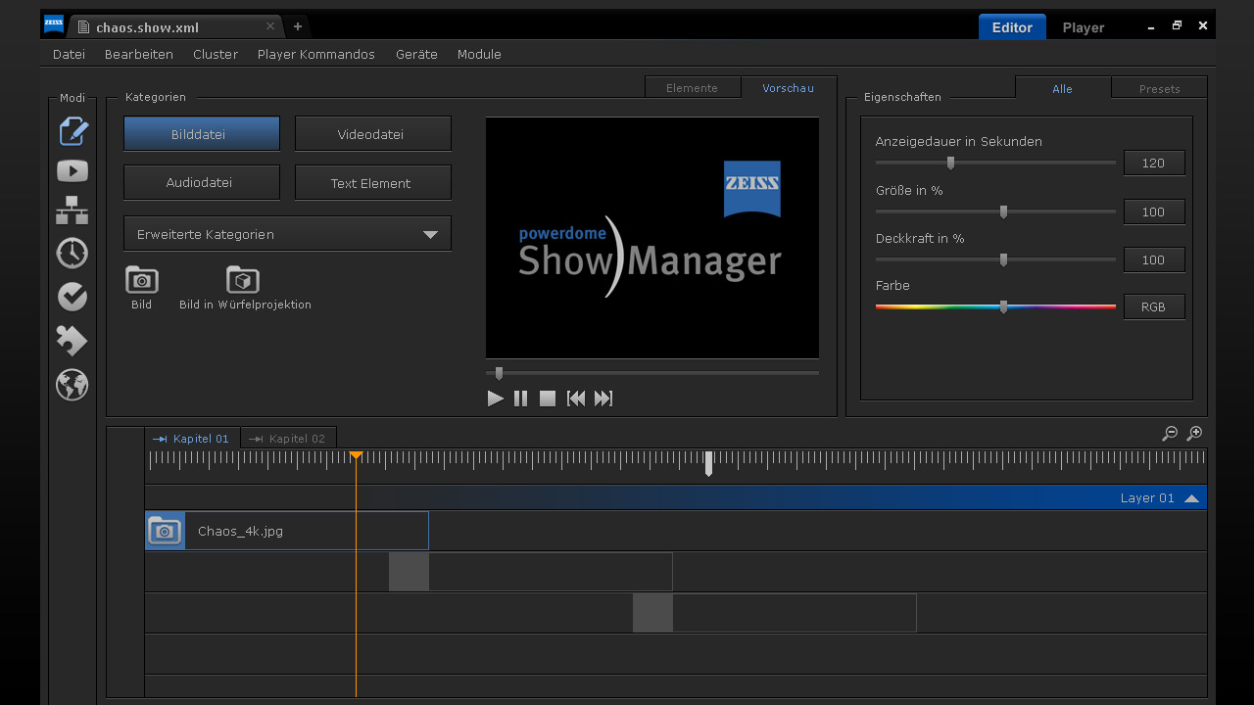Click the Anzeigedauer value field 120
1254x705 pixels.
click(x=1154, y=163)
